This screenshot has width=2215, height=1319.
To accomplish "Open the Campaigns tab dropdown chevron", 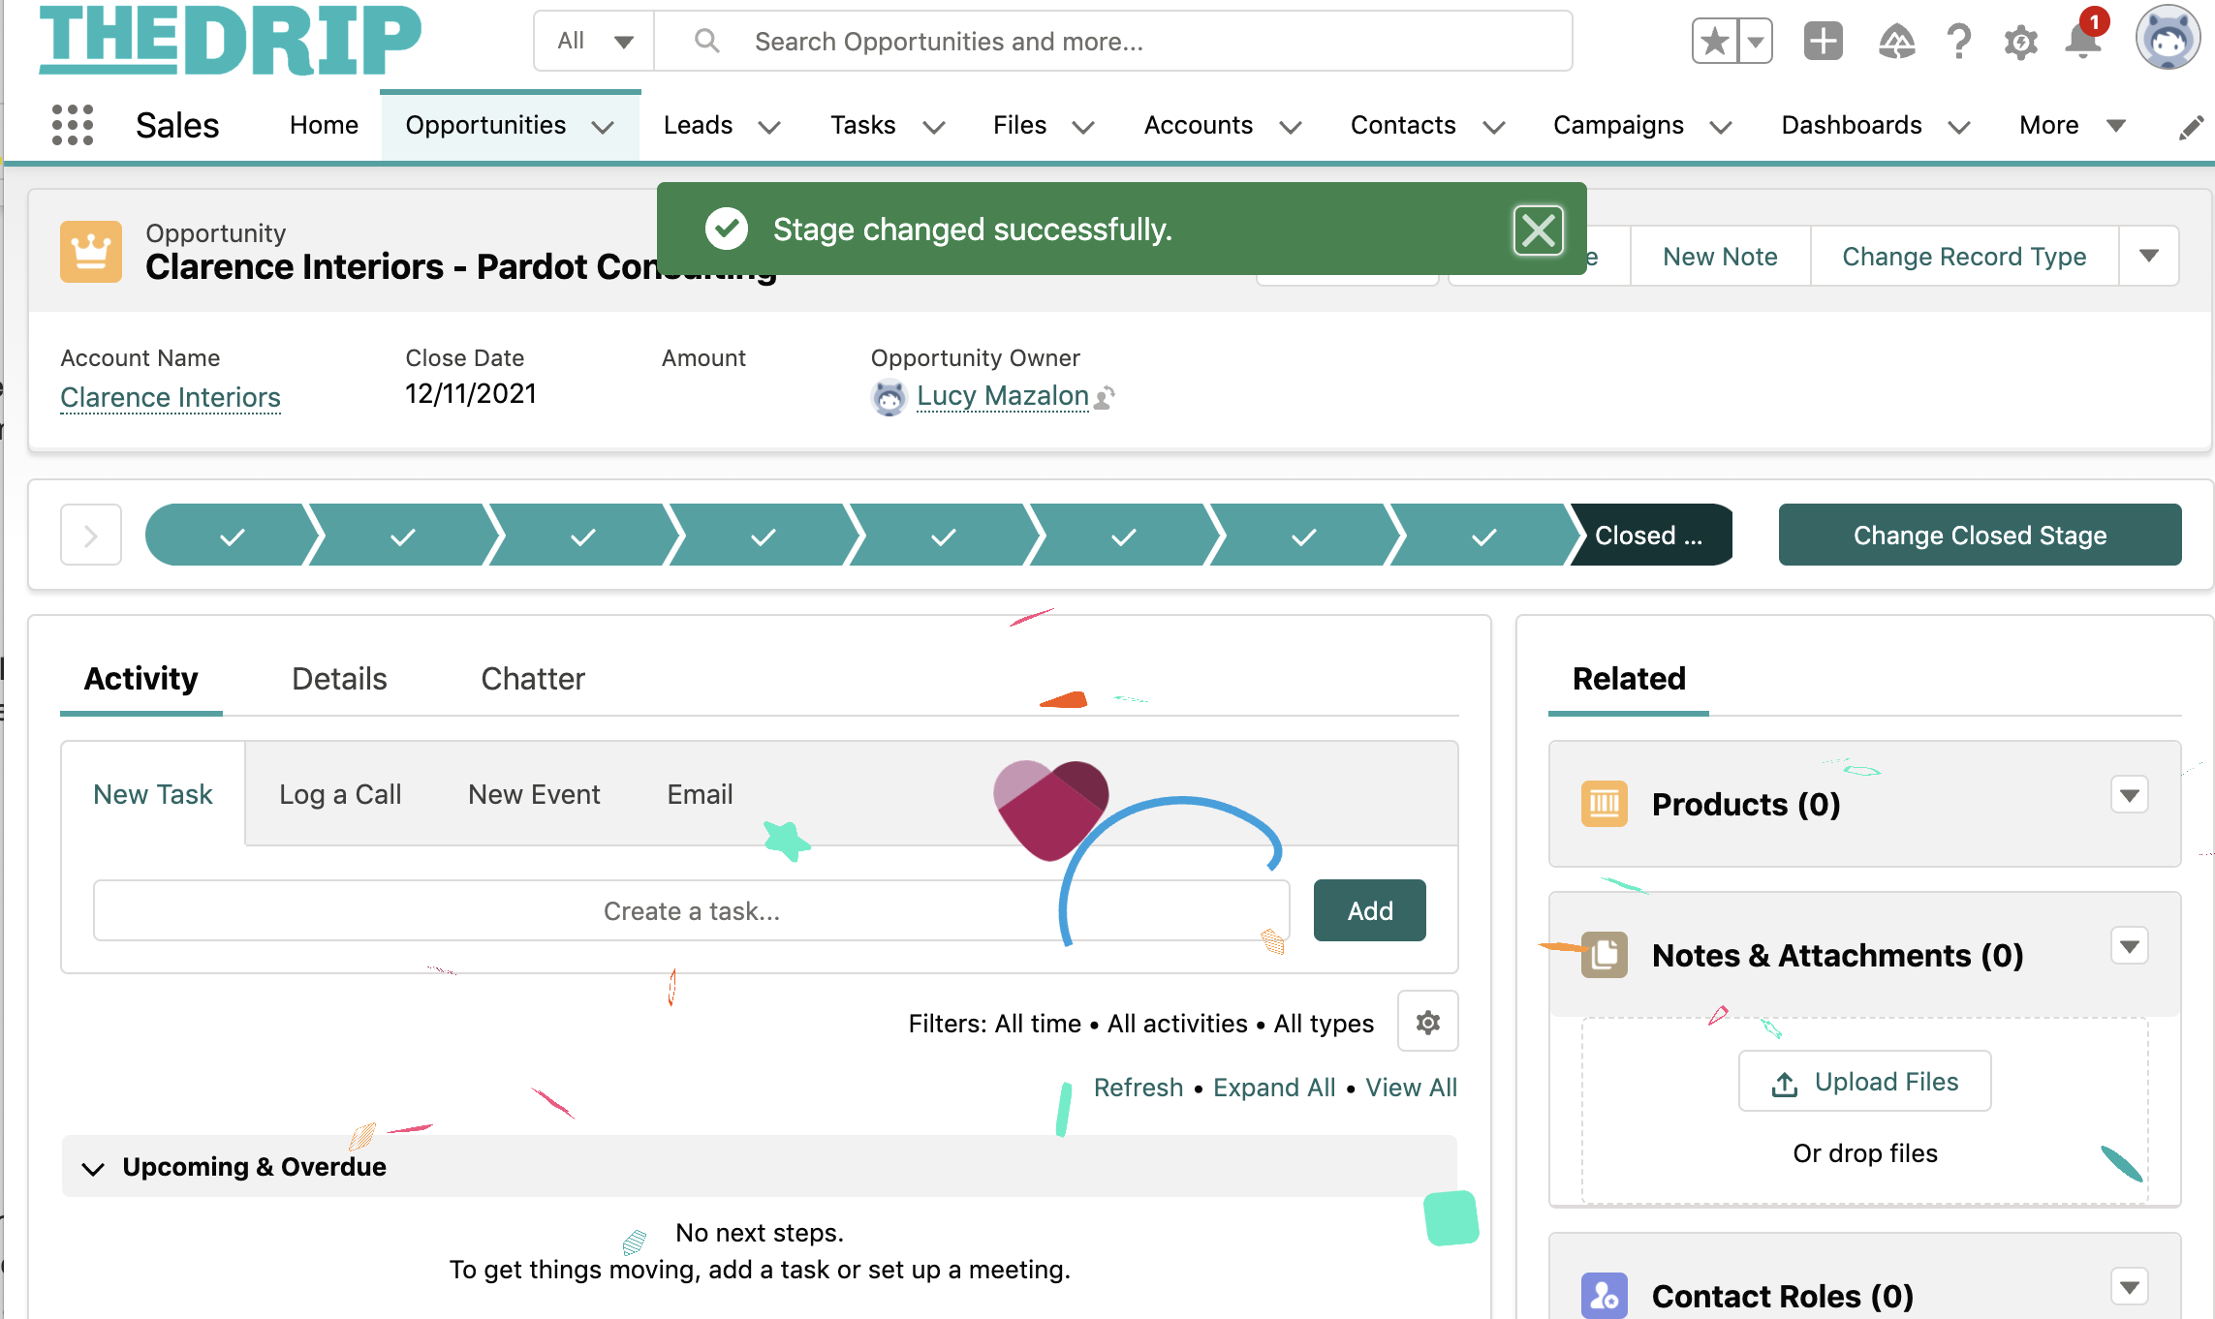I will [1721, 127].
